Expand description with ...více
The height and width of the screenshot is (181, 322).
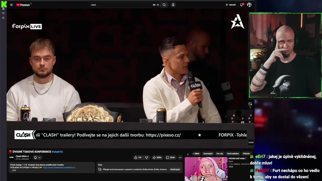pyautogui.click(x=13, y=170)
